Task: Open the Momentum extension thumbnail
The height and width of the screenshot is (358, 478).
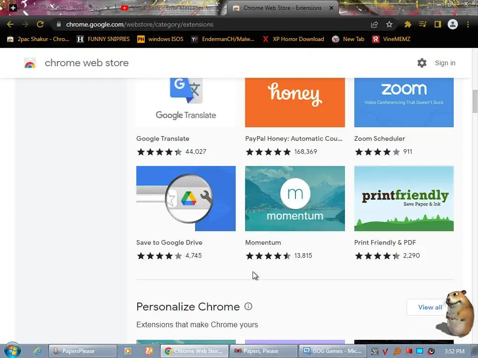Action: click(295, 199)
